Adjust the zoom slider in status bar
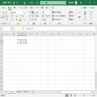97x97 pixels. pos(84,95)
